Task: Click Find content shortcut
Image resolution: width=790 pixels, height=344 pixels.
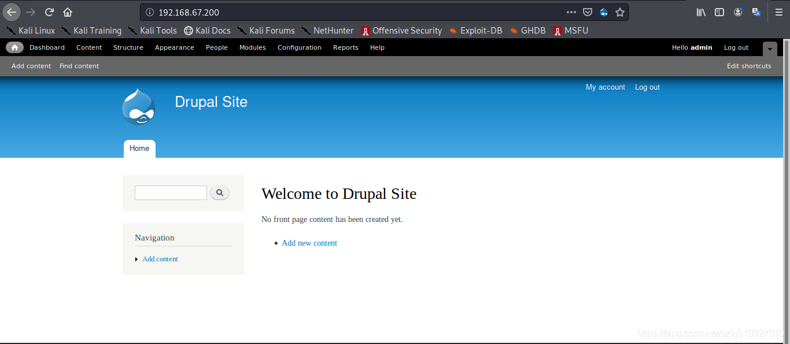Action: click(79, 66)
